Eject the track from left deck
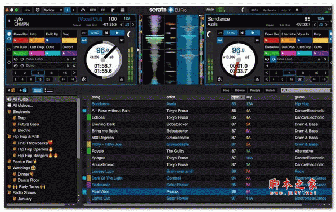The height and width of the screenshot is (212, 336). point(122,79)
